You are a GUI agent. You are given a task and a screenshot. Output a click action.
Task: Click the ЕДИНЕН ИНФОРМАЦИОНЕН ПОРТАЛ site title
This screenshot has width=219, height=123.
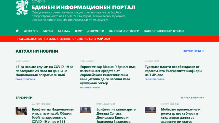coord(83,7)
